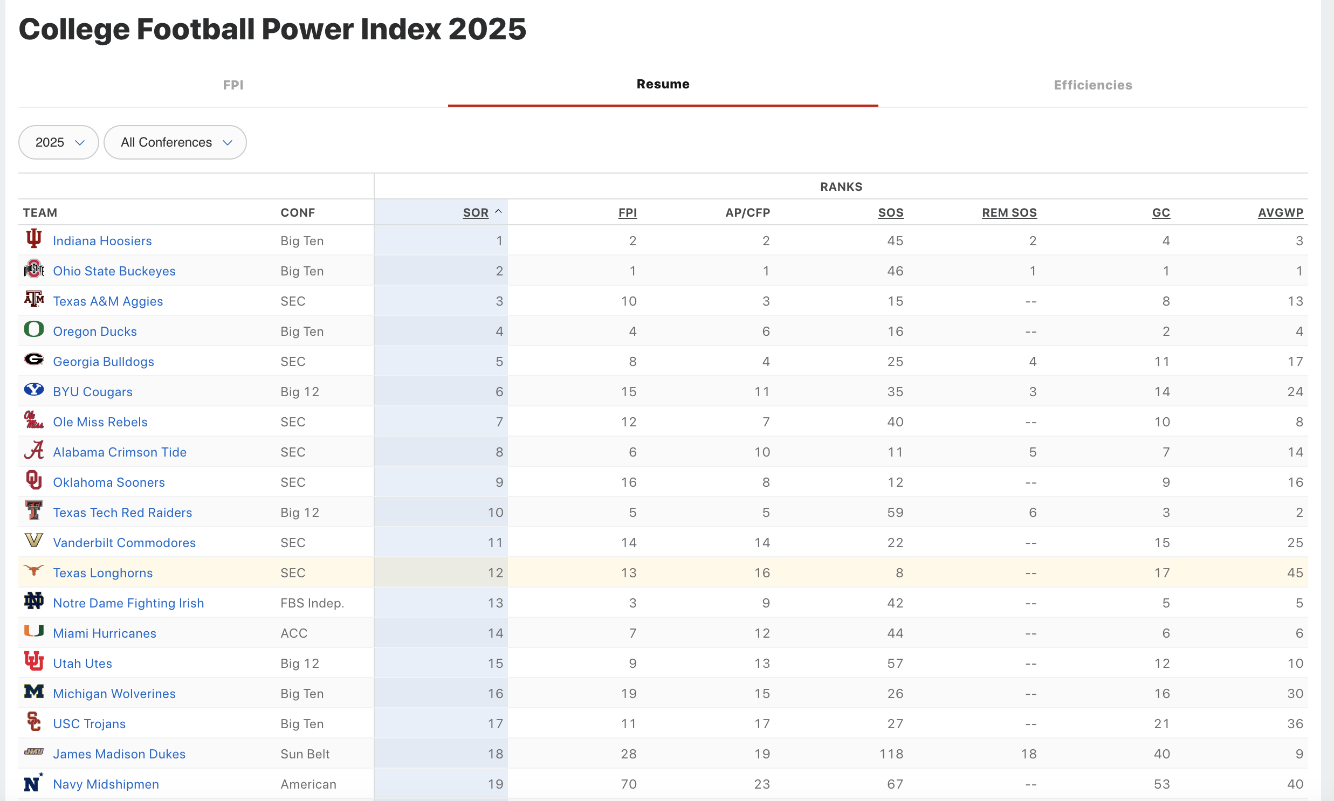Switch to the FPI tab
The height and width of the screenshot is (801, 1334).
(233, 85)
